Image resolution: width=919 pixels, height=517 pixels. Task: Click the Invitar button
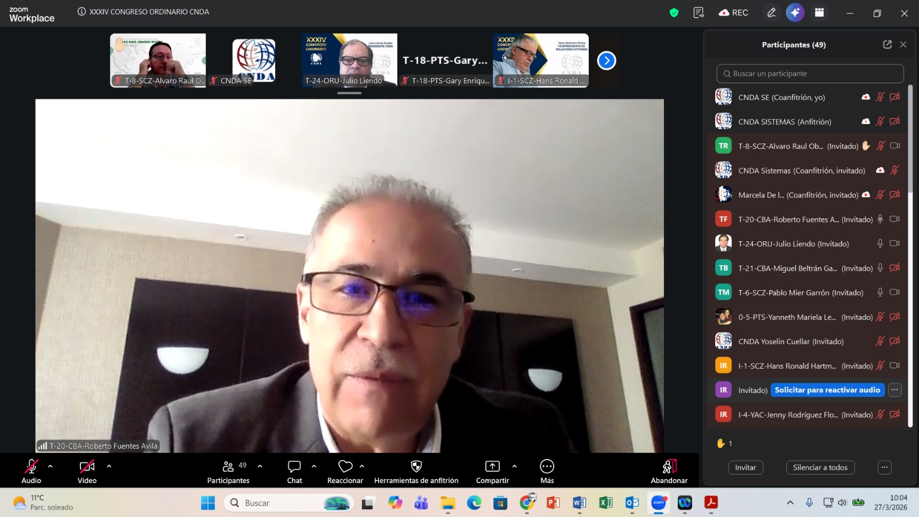[746, 468]
